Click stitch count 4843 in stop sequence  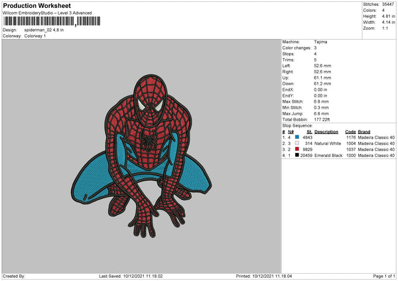307,137
